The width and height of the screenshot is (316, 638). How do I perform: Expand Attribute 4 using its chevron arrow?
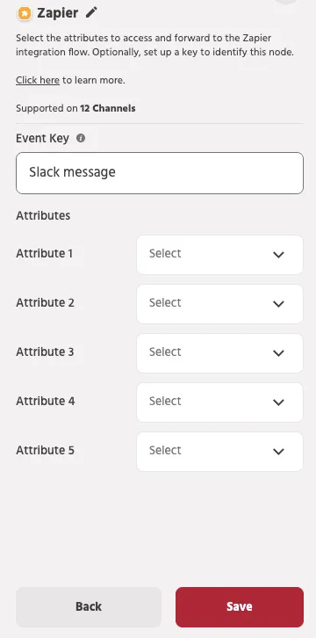click(x=278, y=402)
